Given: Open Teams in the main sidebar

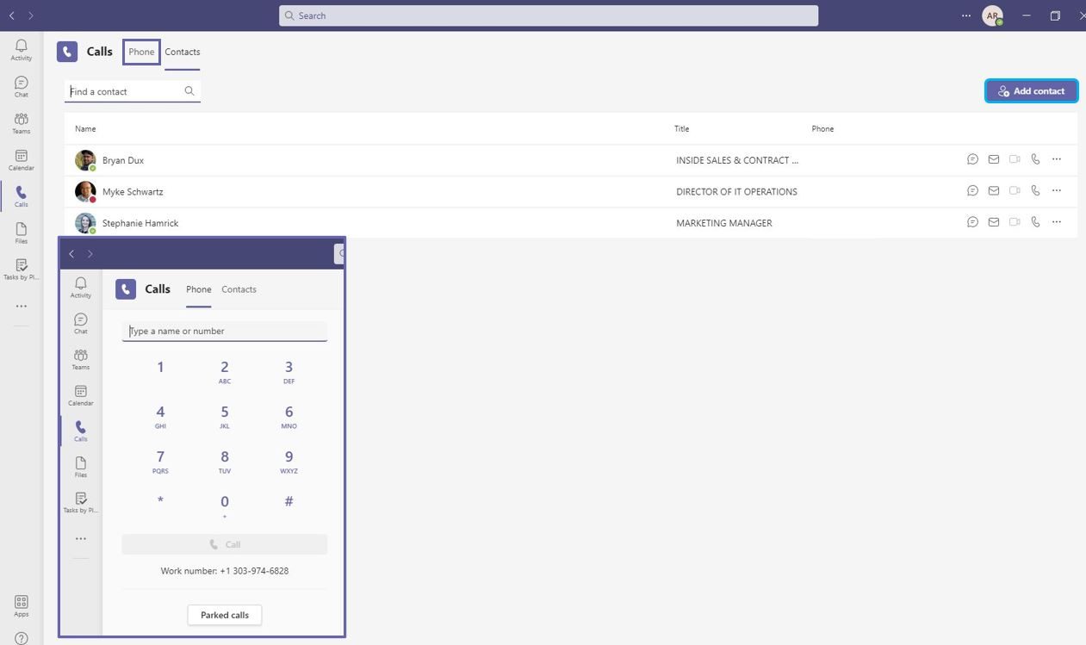Looking at the screenshot, I should click(x=22, y=123).
